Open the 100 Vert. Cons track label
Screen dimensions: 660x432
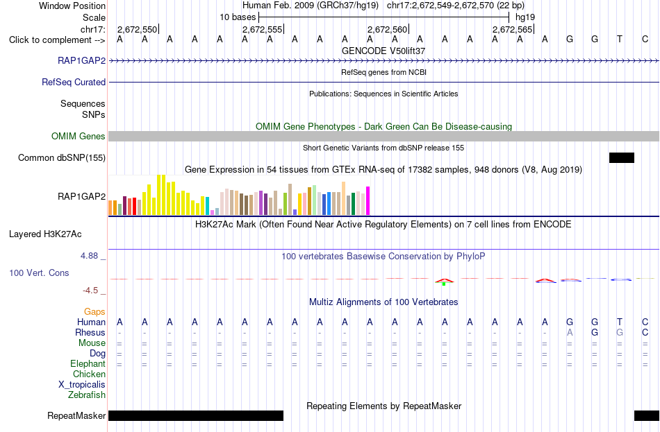click(39, 273)
